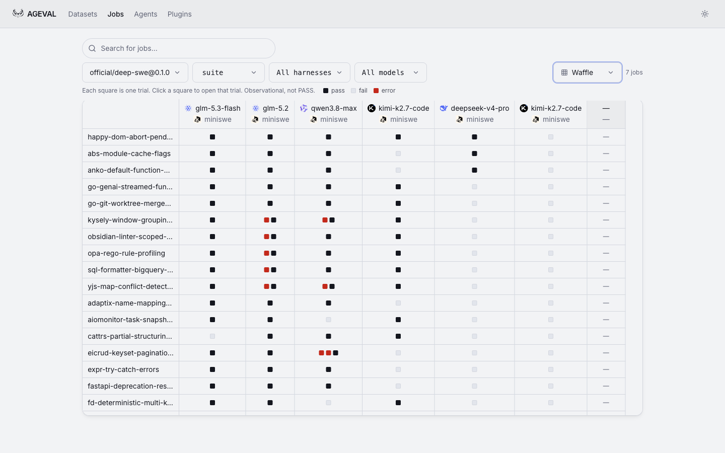Expand the suite dropdown
Screen dimensions: 725x453
point(229,72)
